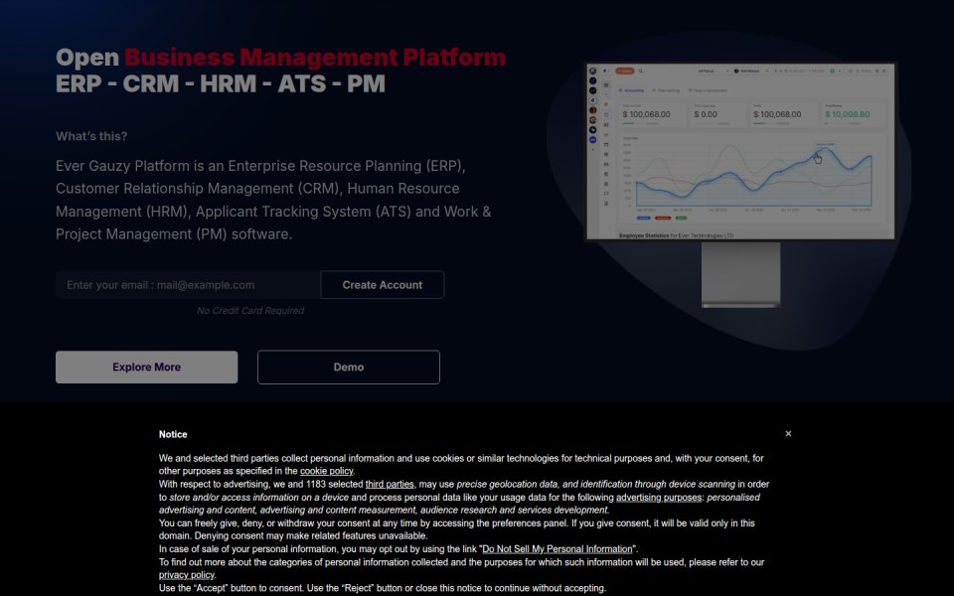Click the search magnifier icon in the dashboard preview
This screenshot has width=954, height=596.
tap(641, 71)
